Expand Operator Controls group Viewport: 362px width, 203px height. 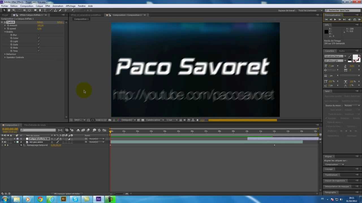(x=5, y=57)
